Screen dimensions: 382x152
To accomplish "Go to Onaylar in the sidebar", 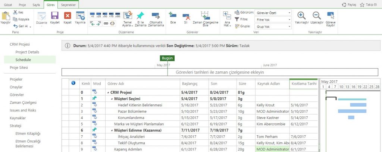I will coord(16,87).
